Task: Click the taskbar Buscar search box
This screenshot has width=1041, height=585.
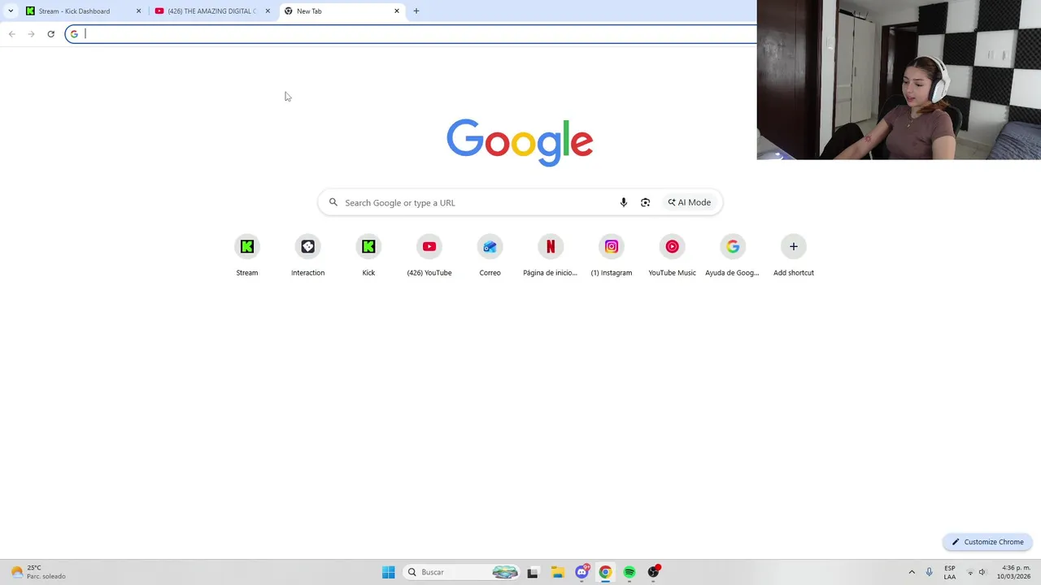Action: pos(462,572)
